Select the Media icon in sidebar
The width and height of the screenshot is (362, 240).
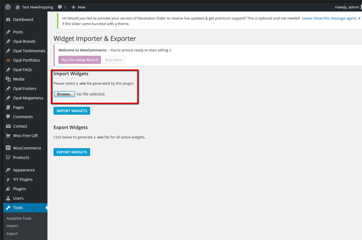tap(8, 79)
